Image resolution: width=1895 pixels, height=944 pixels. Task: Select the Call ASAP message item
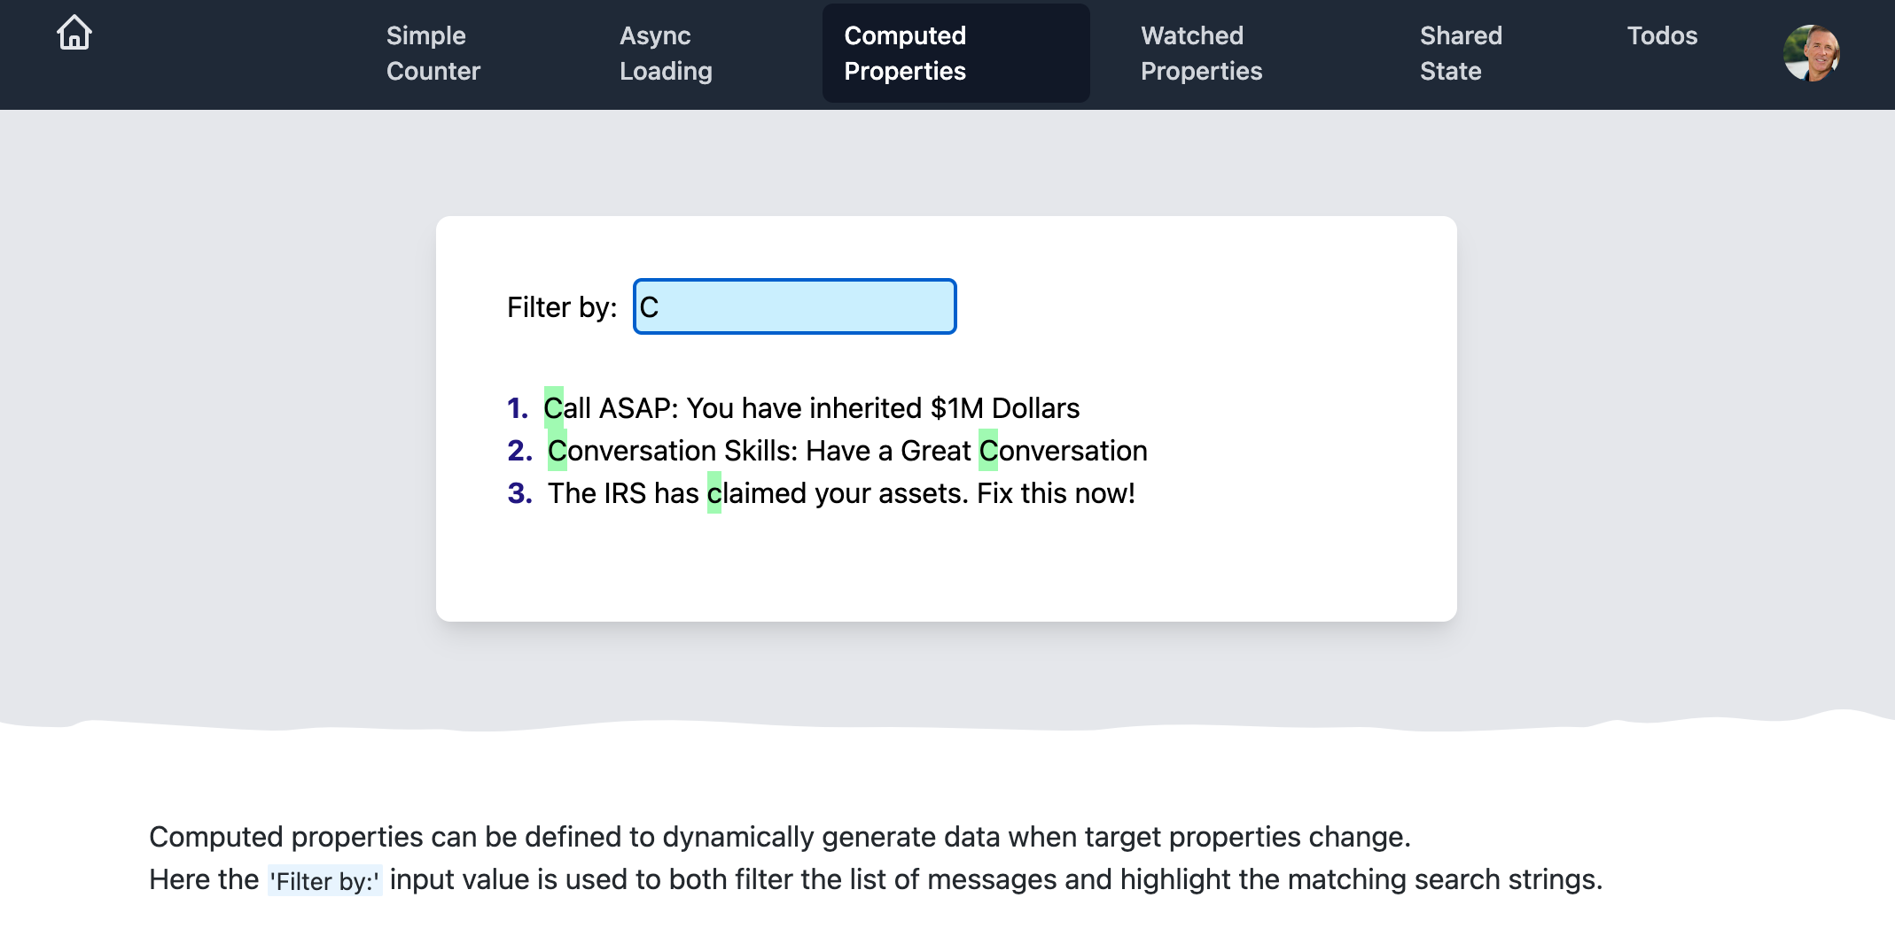click(812, 408)
